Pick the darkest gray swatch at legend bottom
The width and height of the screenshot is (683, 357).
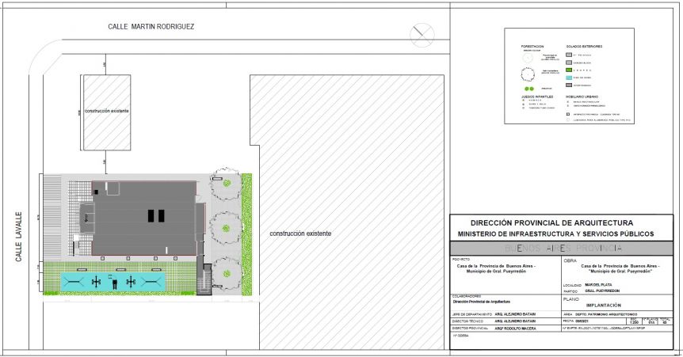tap(569, 85)
